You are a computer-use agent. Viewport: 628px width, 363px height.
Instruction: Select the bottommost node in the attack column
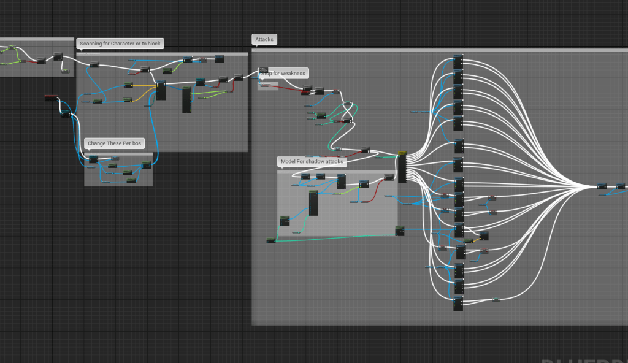(458, 303)
